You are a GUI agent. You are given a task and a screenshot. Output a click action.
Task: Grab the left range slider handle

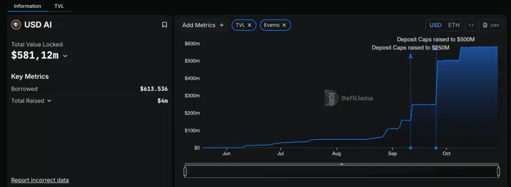tap(185, 172)
